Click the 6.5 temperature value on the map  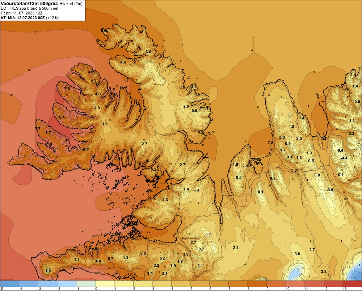(x=86, y=150)
